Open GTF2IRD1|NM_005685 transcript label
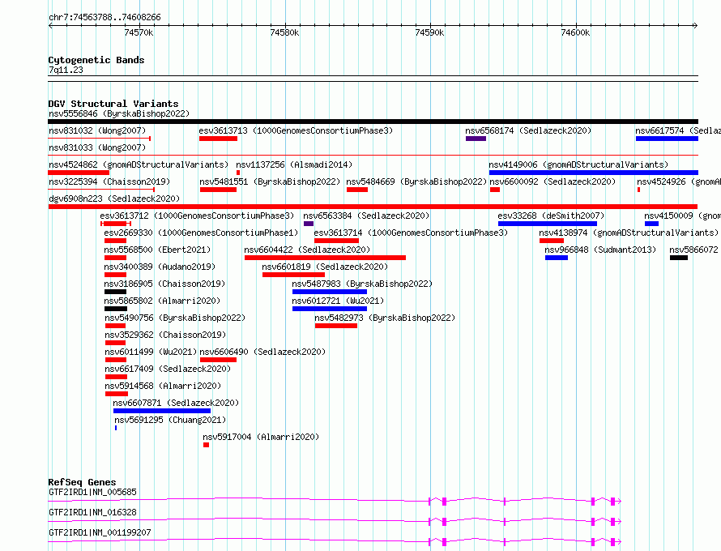The width and height of the screenshot is (721, 551). pos(92,492)
